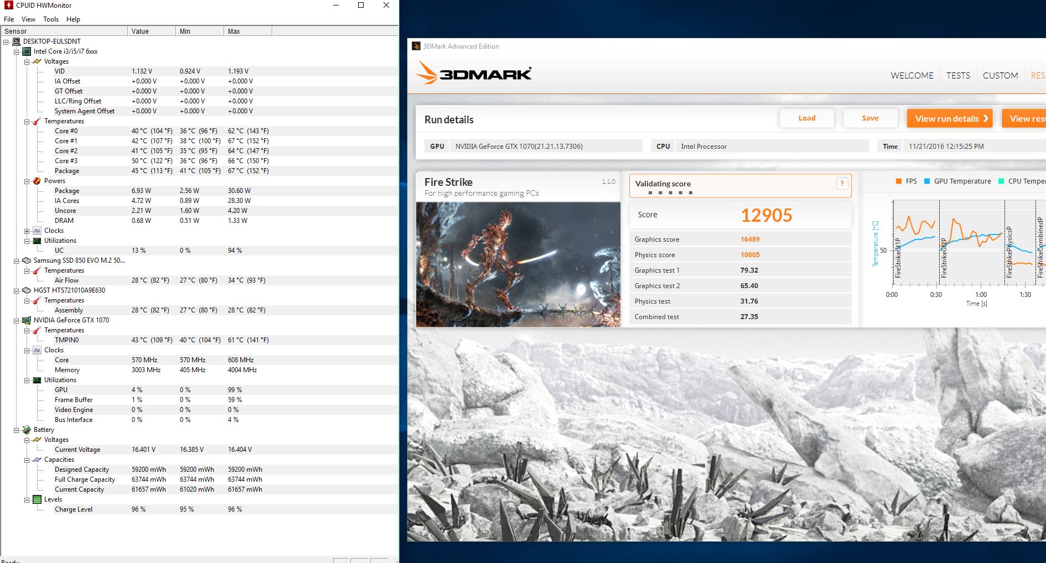Switch to the WELCOME tab in 3DMark
The image size is (1046, 563).
pyautogui.click(x=912, y=75)
